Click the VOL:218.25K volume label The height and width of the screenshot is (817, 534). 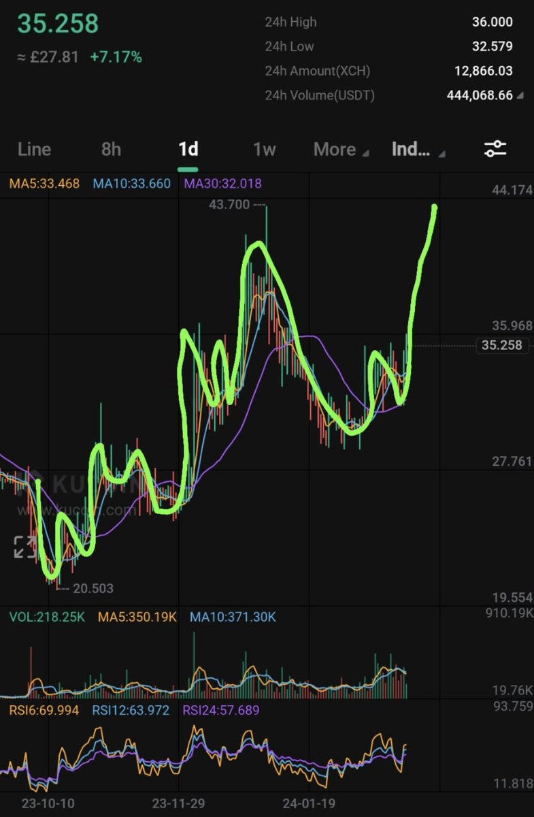(x=47, y=617)
